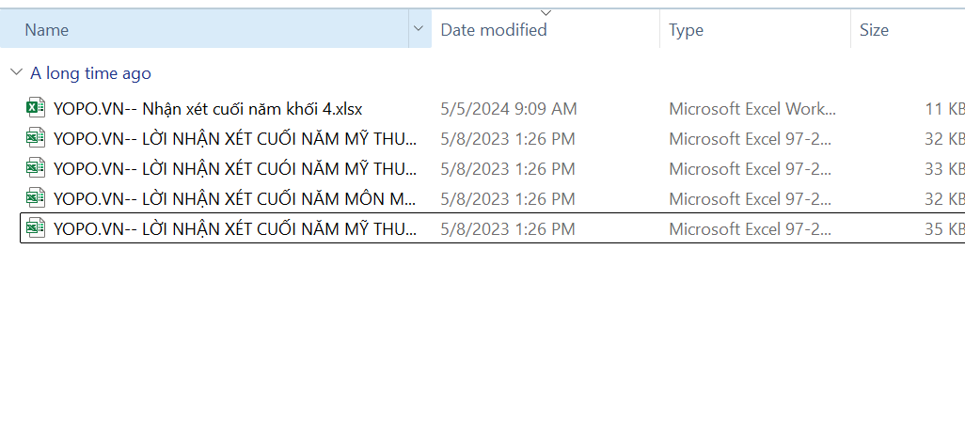The height and width of the screenshot is (421, 965).
Task: Click the 5/5/2024 9:09 AM date cell
Action: click(509, 109)
